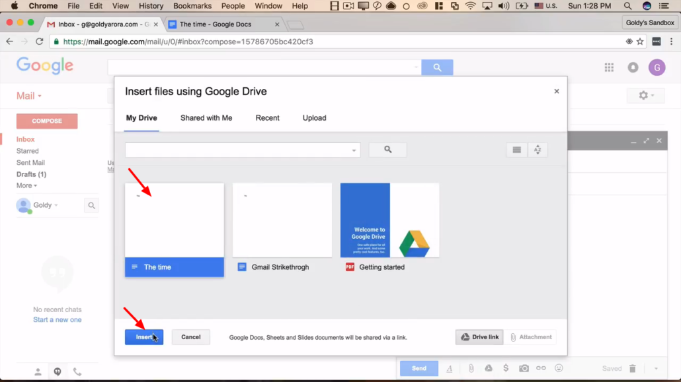Switch to the Upload tab
The width and height of the screenshot is (681, 382).
[x=315, y=118]
